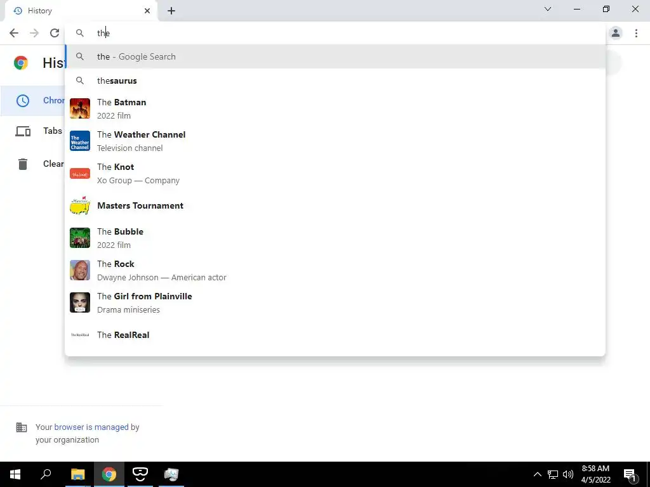Viewport: 650px width, 487px height.
Task: Click The RealReal logo icon
Action: (80, 335)
